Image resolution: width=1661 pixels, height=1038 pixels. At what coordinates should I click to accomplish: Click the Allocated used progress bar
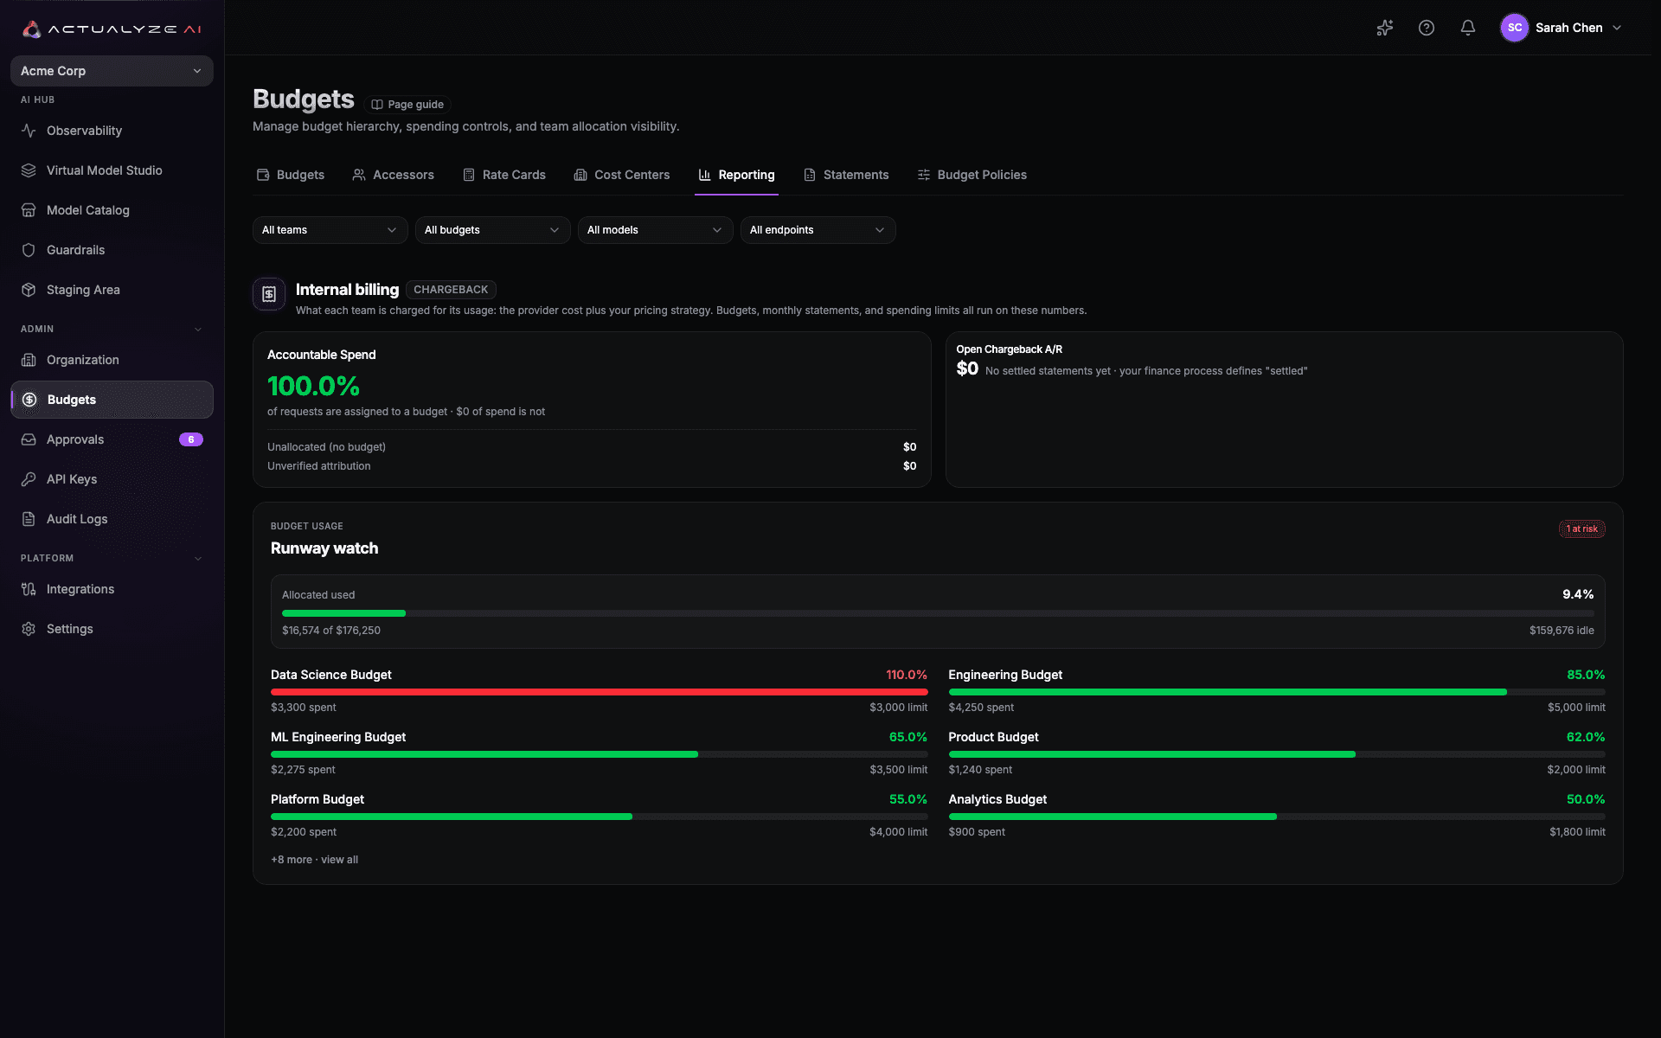coord(938,613)
